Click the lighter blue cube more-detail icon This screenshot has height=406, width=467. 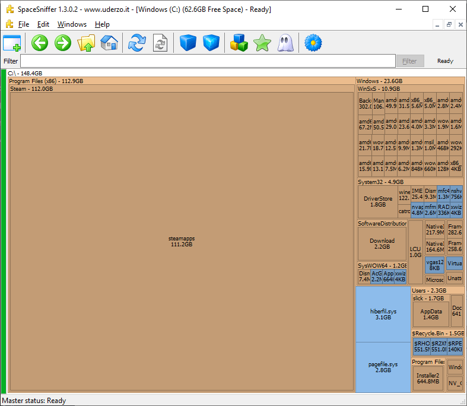211,43
